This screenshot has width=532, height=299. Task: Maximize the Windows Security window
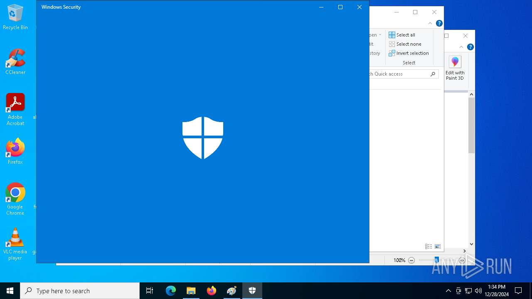[x=340, y=7]
